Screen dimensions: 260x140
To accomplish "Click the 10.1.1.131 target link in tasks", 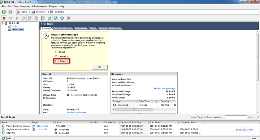I will (x=42, y=130).
